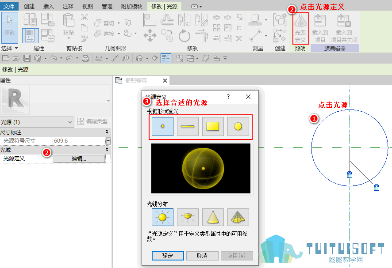Select Hemispherical light distribution
Screen dimensions: 392x268
coord(188,217)
